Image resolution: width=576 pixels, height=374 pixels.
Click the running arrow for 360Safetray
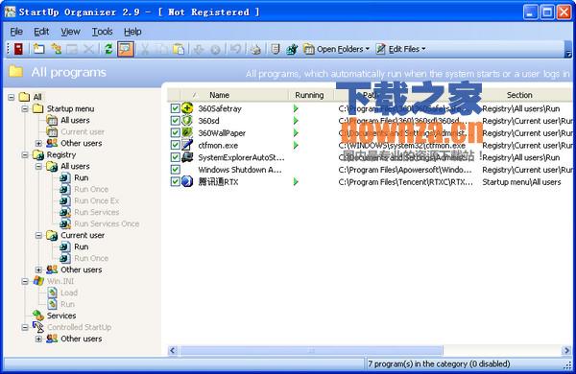tap(296, 108)
